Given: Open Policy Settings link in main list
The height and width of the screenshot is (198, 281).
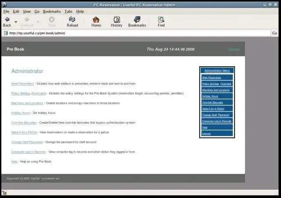Looking at the screenshot, I should tap(21, 94).
